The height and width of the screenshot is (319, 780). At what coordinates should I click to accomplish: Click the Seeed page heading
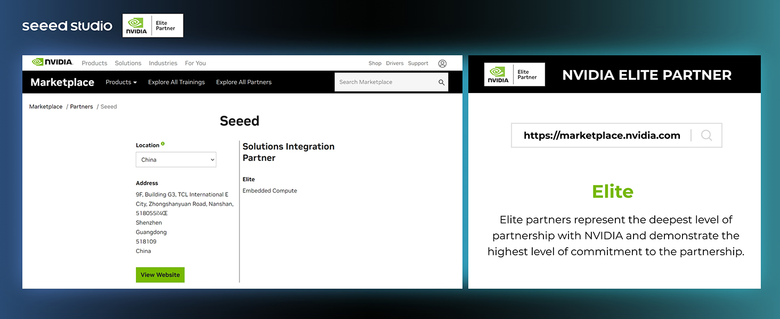pos(239,121)
